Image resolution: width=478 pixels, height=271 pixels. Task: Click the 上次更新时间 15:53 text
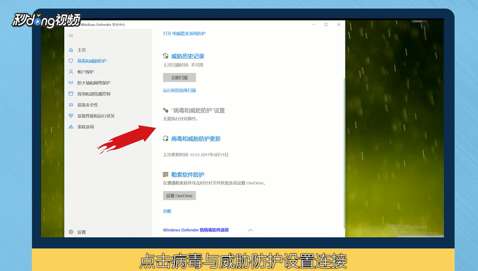coord(195,154)
